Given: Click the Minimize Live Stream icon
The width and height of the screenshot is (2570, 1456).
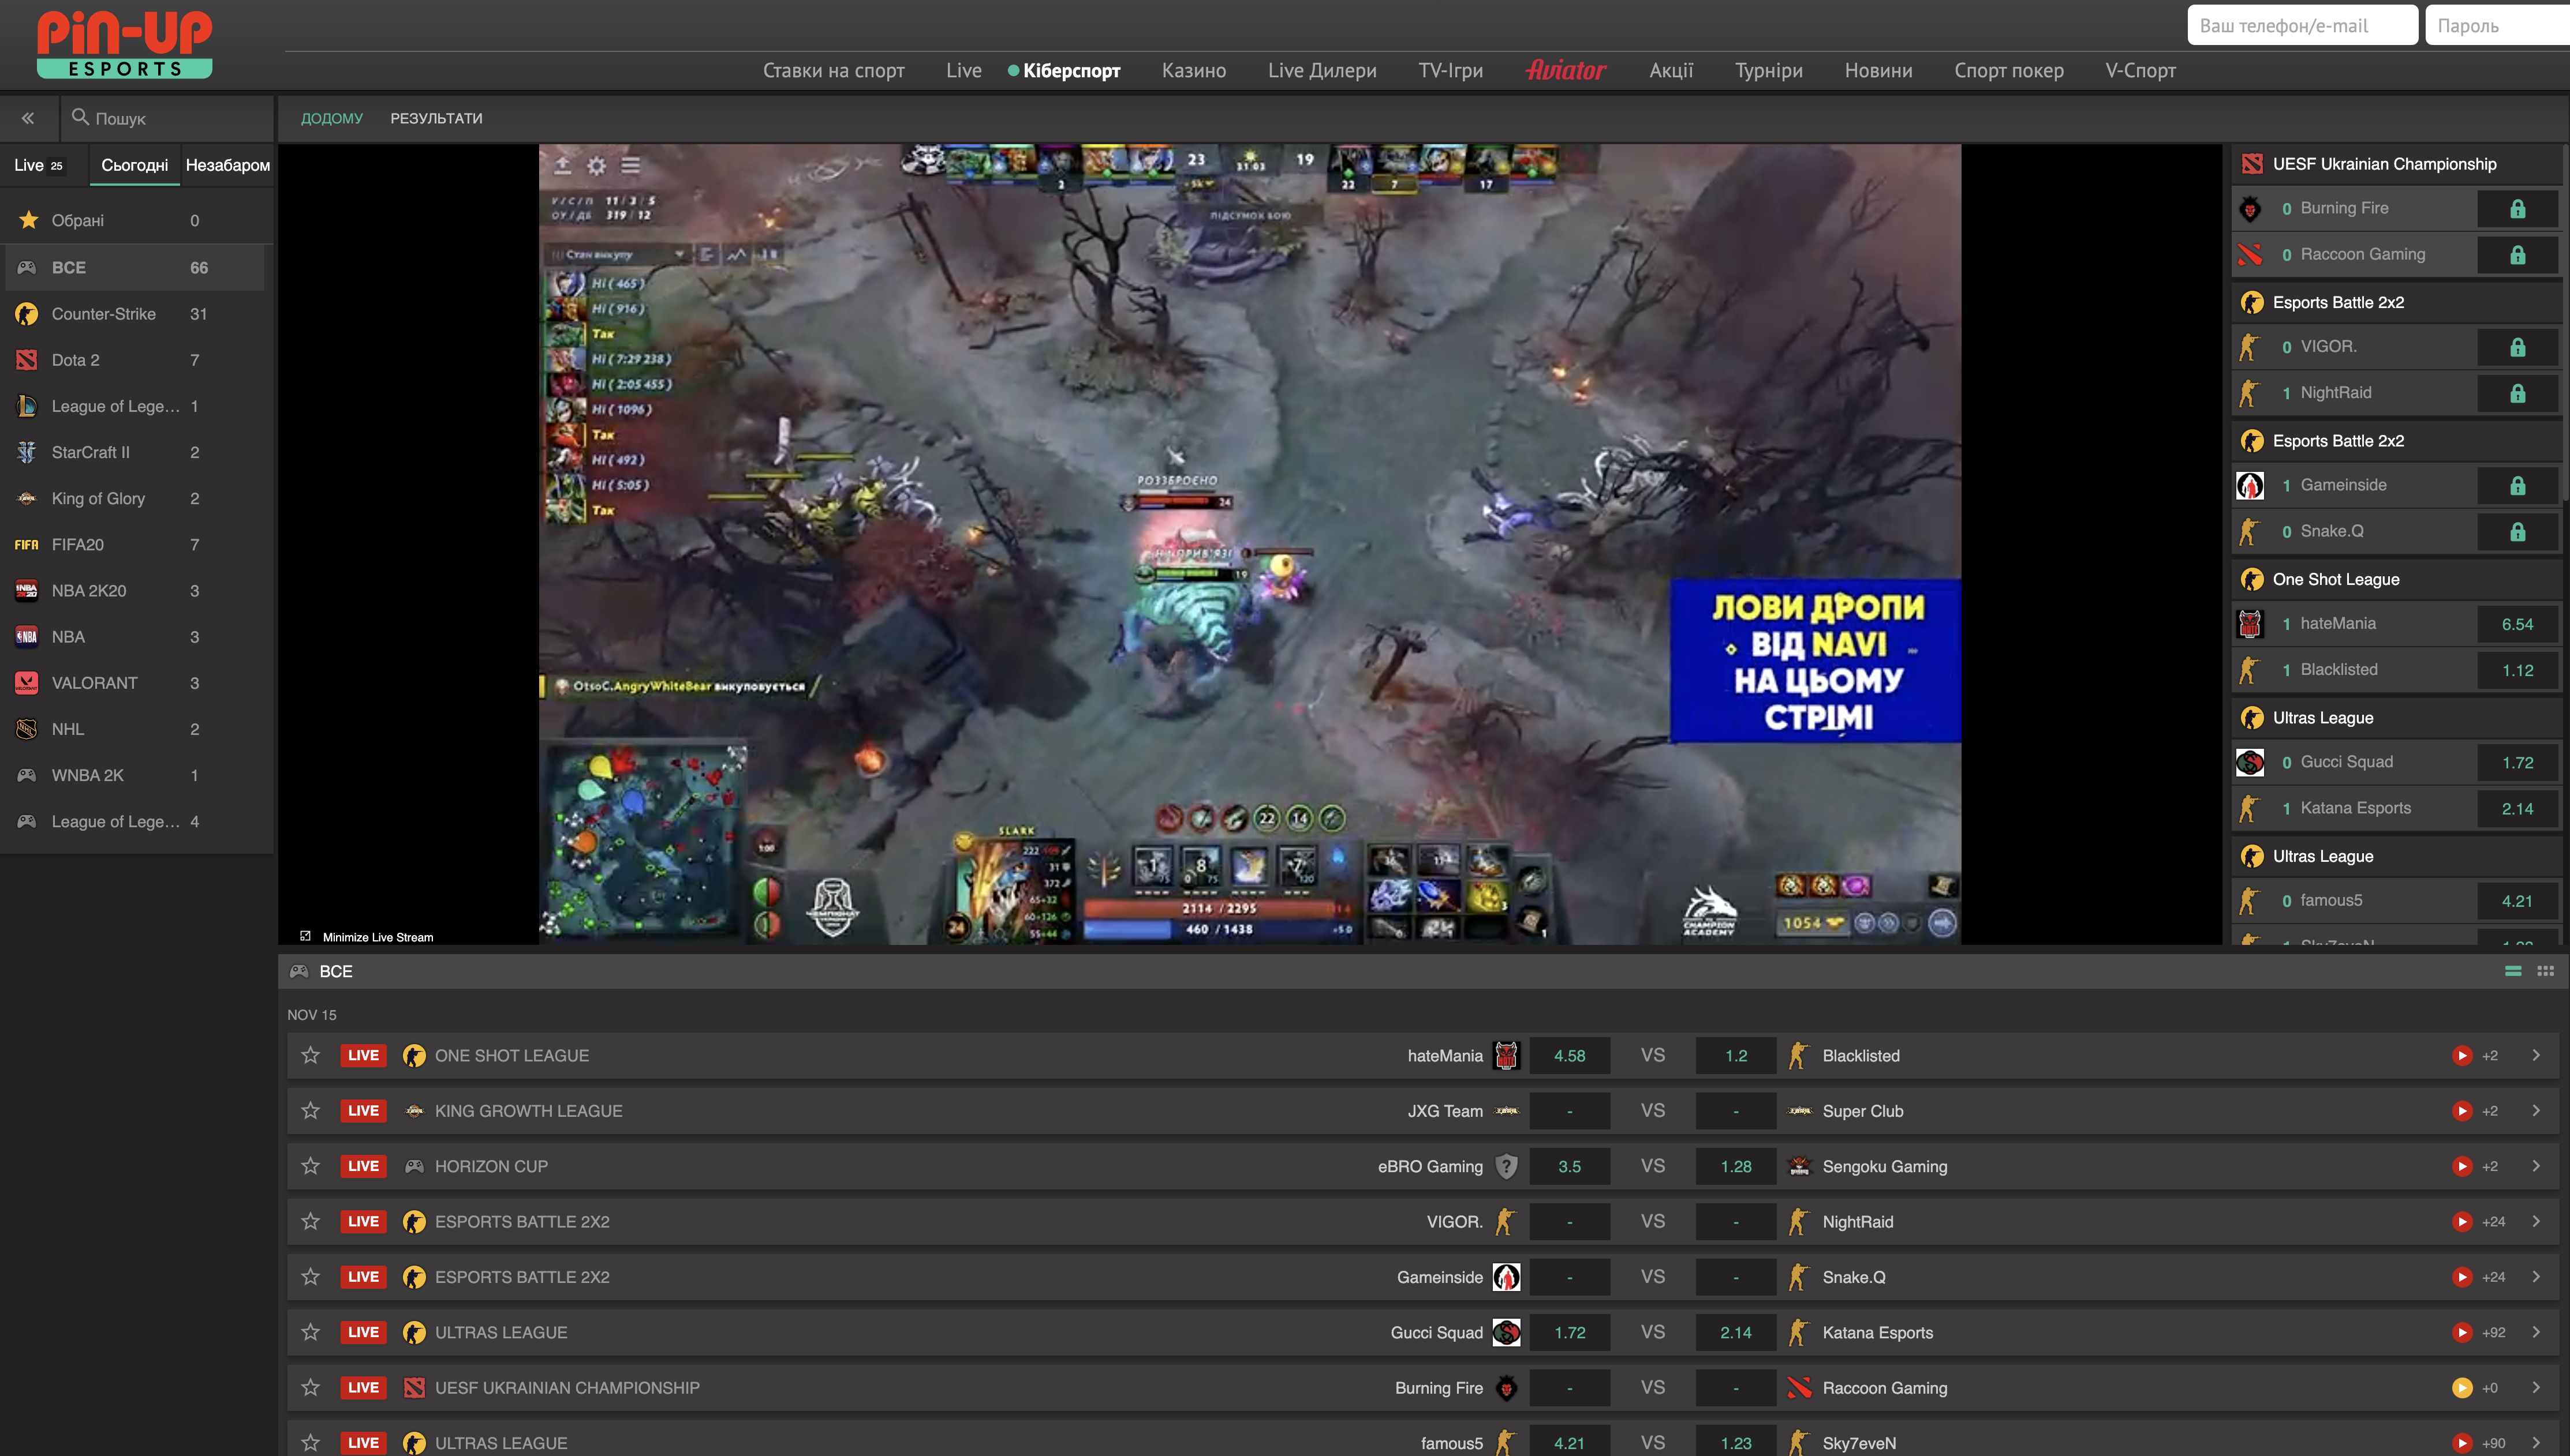Looking at the screenshot, I should (305, 936).
